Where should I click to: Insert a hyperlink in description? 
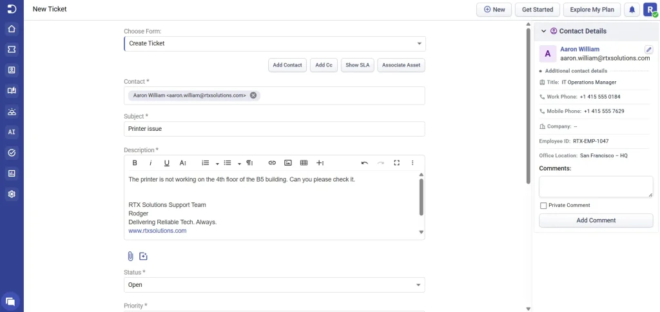point(272,163)
